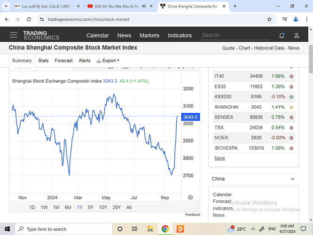This screenshot has width=313, height=235.
Task: Open the Historical Data link
Action: pyautogui.click(x=269, y=48)
